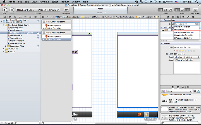Open the Quick Help inspector
Image resolution: width=201 pixels, height=125 pixels.
point(173,17)
